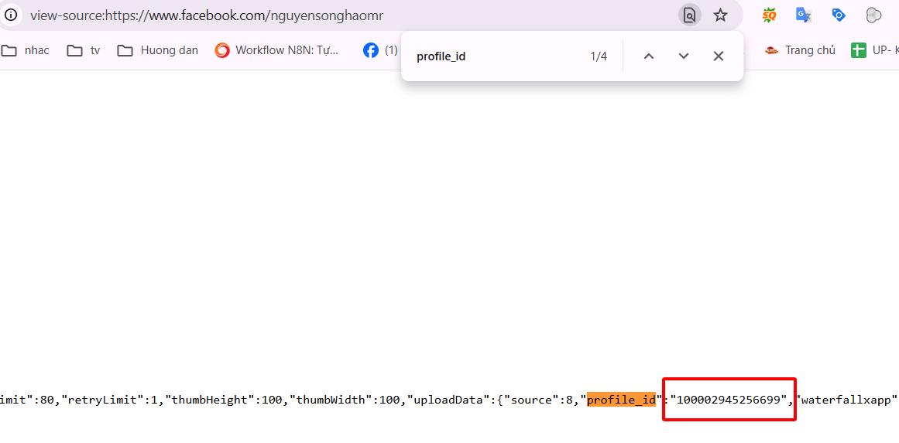Image resolution: width=899 pixels, height=443 pixels.
Task: Open the nhac bookmarks folder
Action: click(26, 50)
